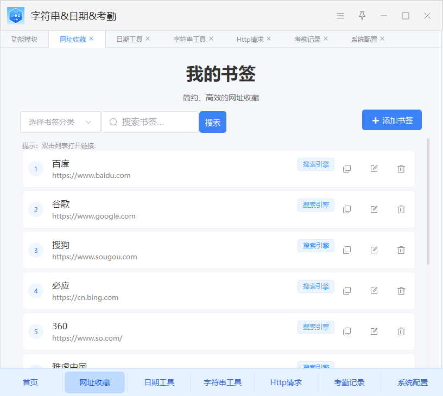This screenshot has width=443, height=396.
Task: Open 网址收藏 in bottom navigation
Action: [94, 382]
